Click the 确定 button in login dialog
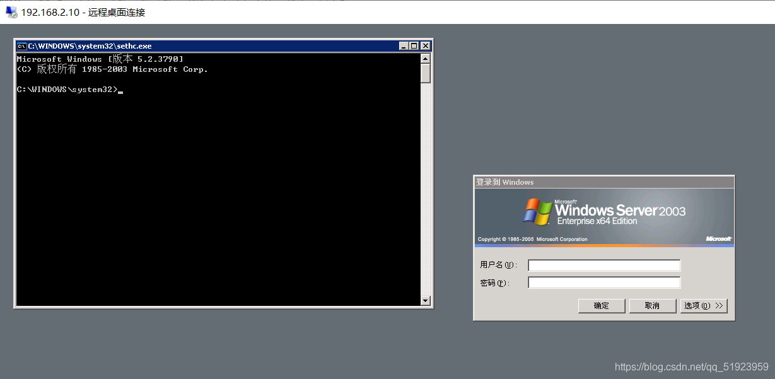Image resolution: width=775 pixels, height=379 pixels. point(602,306)
